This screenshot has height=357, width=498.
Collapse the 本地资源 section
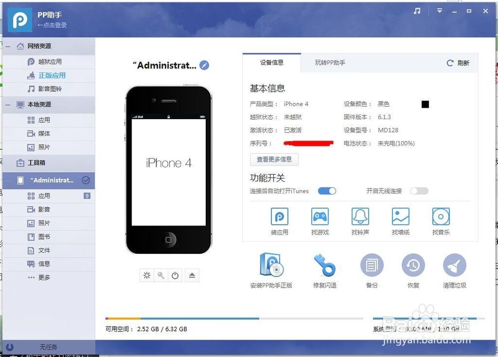point(8,105)
